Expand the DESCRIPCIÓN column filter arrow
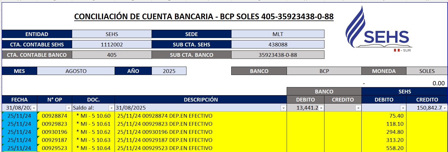Screen dimensions: 448x152 pyautogui.click(x=283, y=108)
